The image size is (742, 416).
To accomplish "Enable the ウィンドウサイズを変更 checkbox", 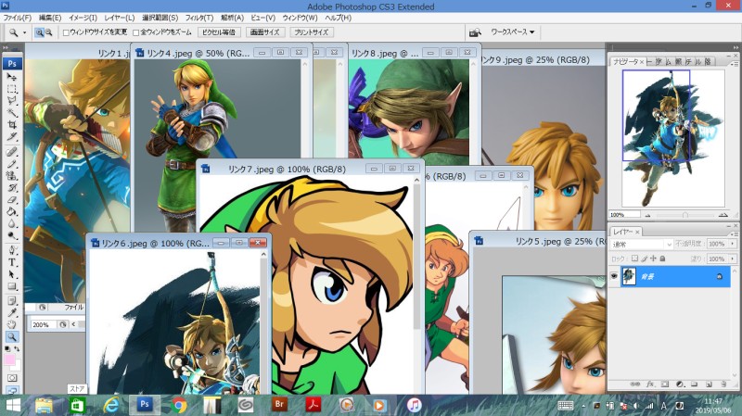I will point(66,32).
